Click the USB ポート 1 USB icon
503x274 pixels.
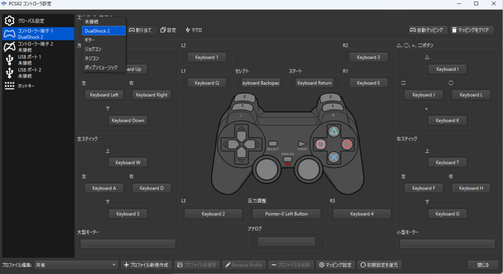[x=9, y=60]
